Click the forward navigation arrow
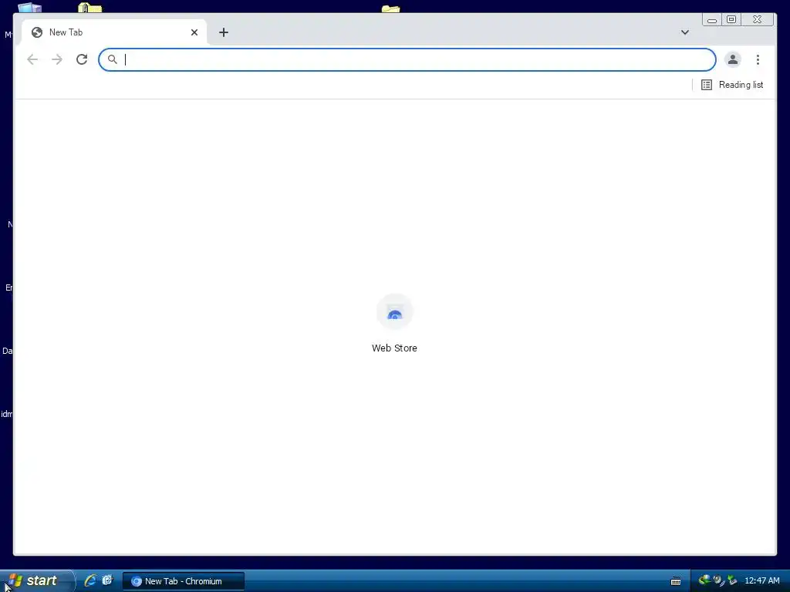 57,59
